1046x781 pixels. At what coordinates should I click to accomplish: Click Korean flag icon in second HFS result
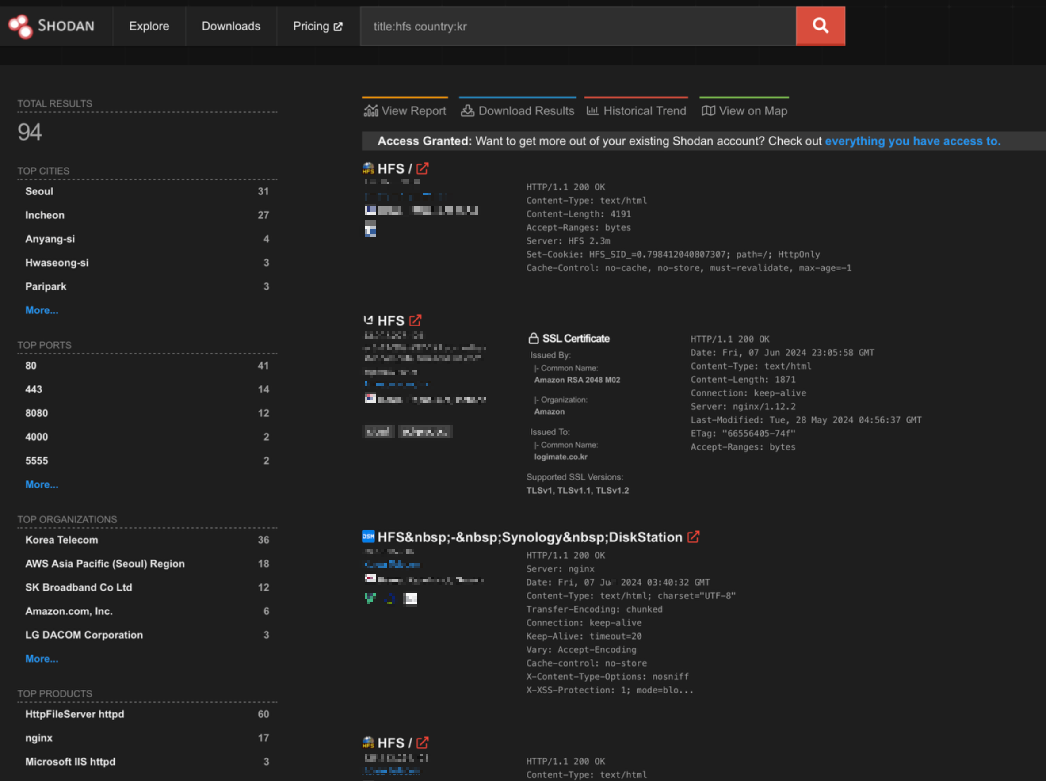[x=370, y=399]
